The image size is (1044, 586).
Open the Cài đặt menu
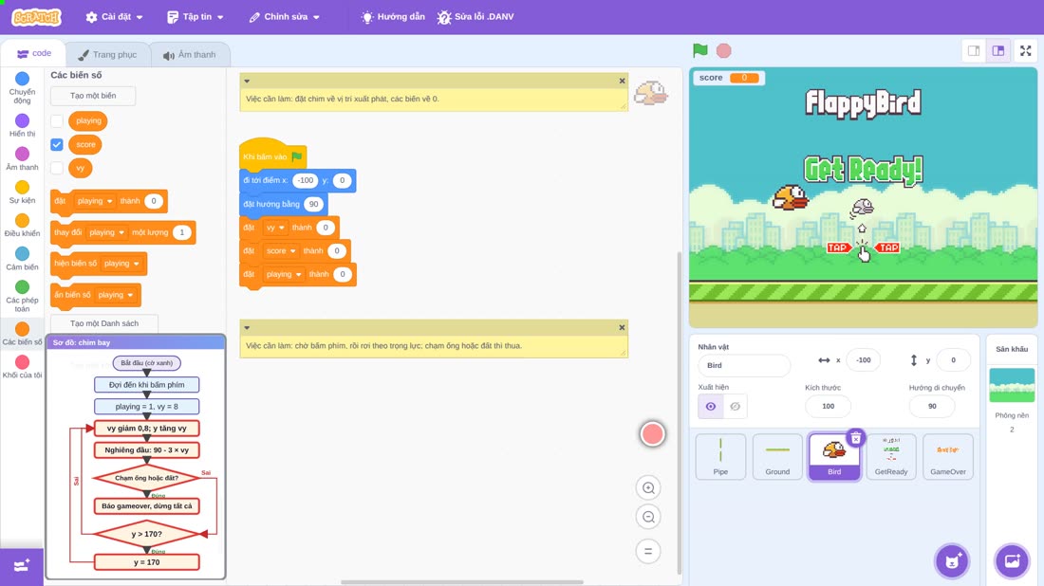(x=115, y=17)
